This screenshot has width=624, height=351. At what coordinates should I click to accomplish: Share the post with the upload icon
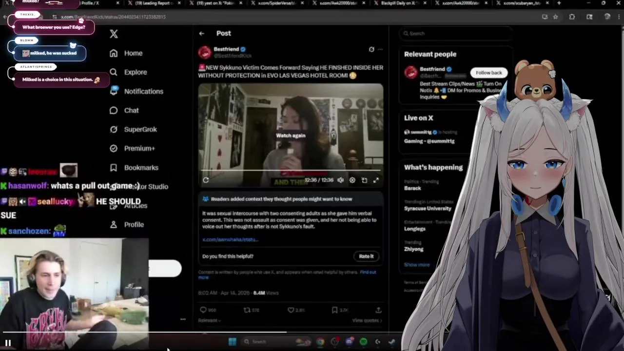pyautogui.click(x=378, y=310)
